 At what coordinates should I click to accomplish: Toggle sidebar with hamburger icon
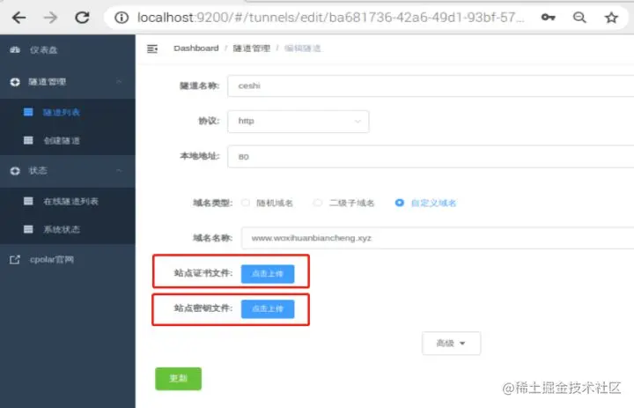click(x=152, y=49)
